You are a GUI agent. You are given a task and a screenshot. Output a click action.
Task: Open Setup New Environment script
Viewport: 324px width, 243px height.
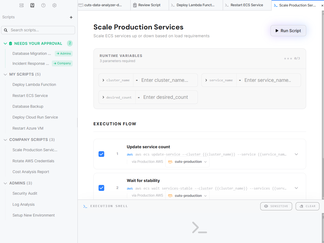point(34,215)
